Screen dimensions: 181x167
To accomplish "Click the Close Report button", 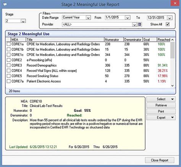I will pyautogui.click(x=160, y=160).
